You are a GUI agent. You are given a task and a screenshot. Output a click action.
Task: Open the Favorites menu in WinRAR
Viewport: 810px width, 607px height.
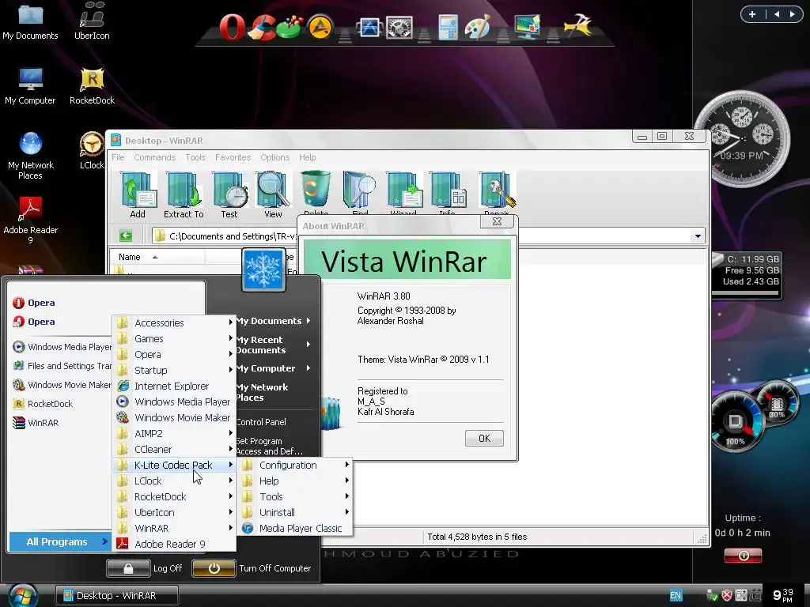(233, 157)
